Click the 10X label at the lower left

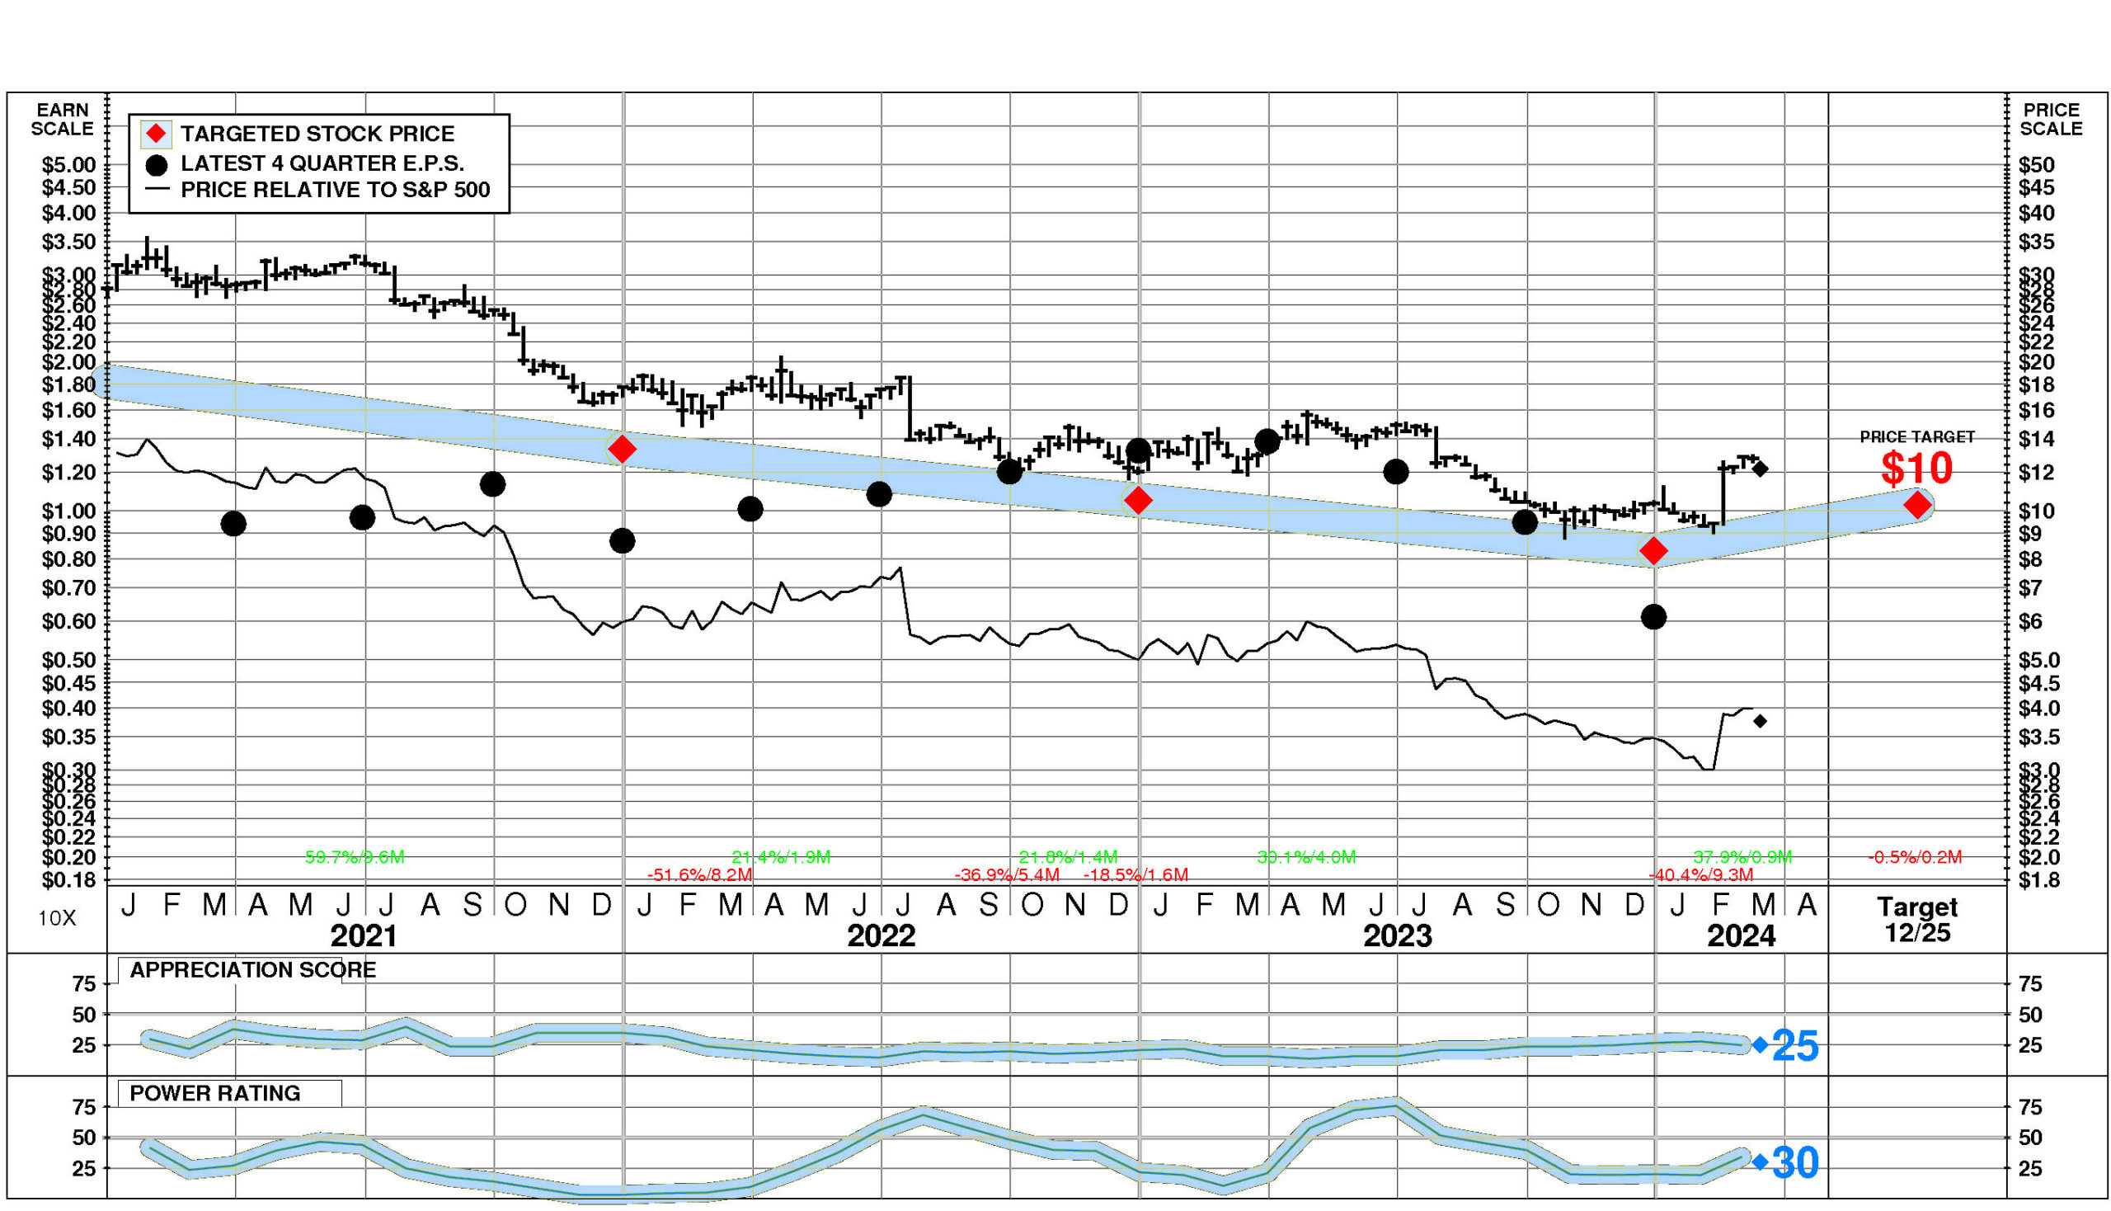coord(57,918)
